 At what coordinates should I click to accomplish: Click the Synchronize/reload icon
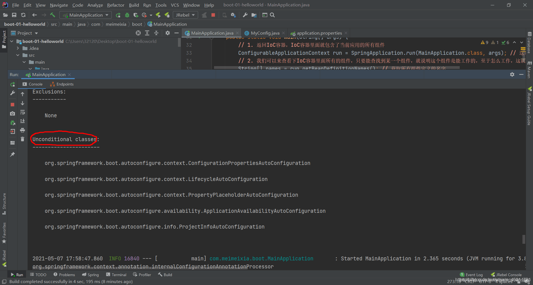pyautogui.click(x=23, y=15)
